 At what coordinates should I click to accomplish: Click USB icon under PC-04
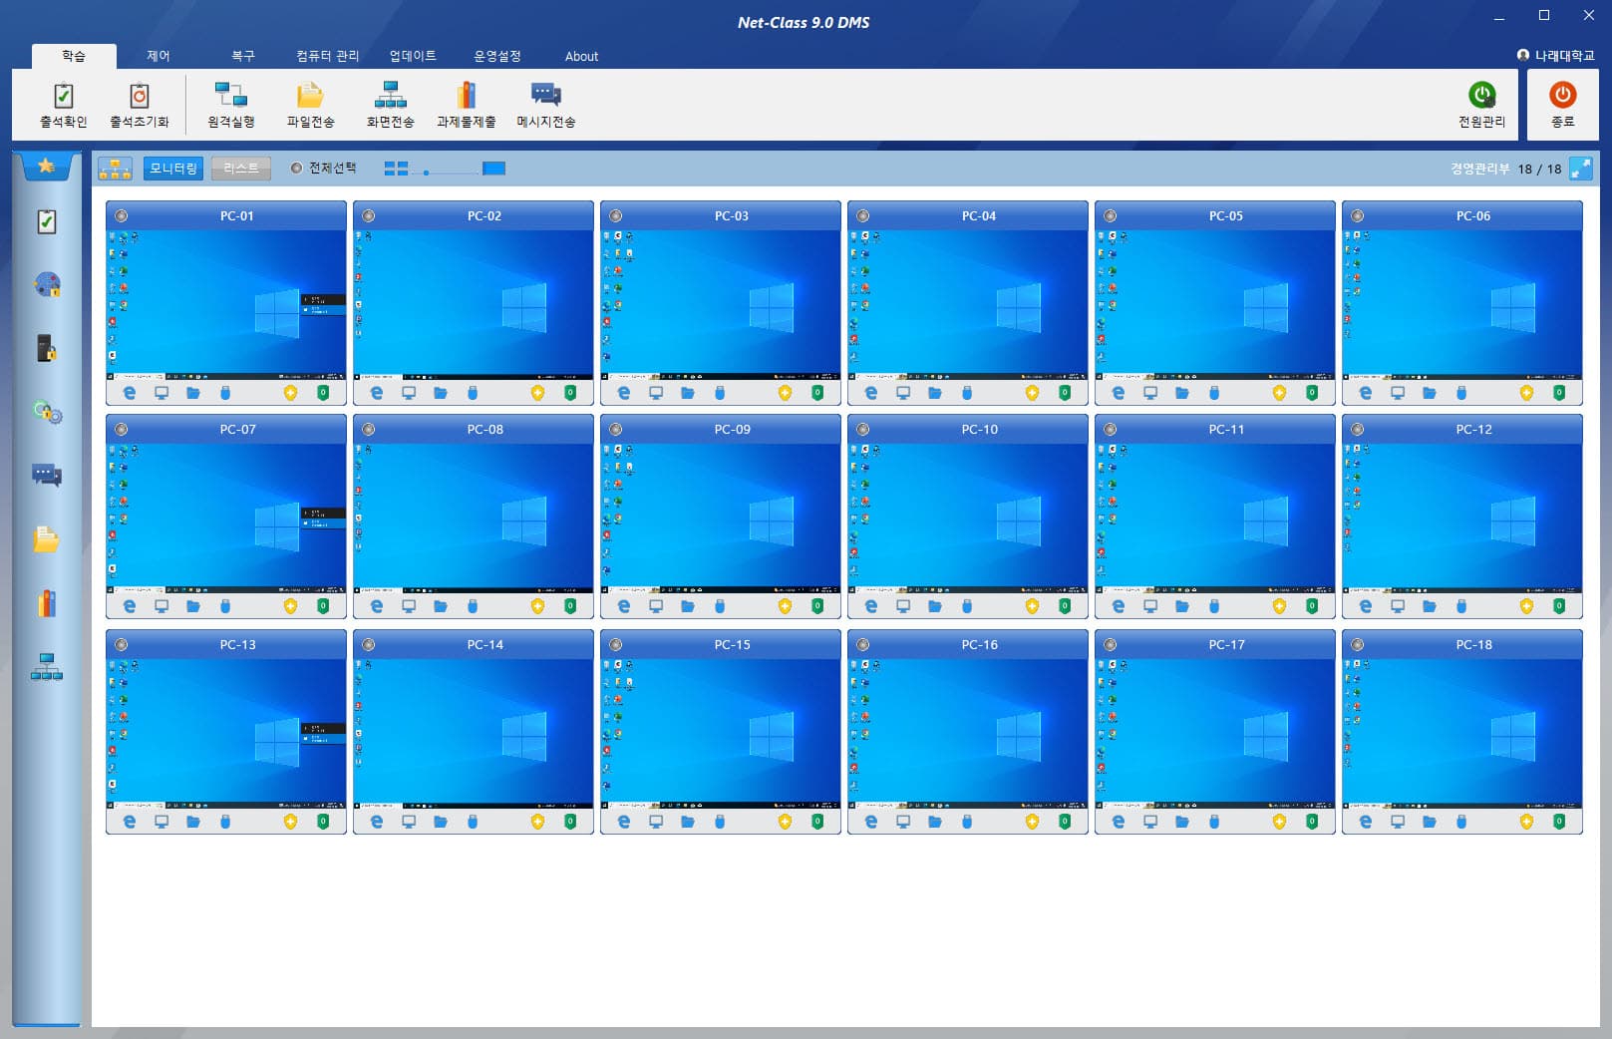tap(967, 393)
